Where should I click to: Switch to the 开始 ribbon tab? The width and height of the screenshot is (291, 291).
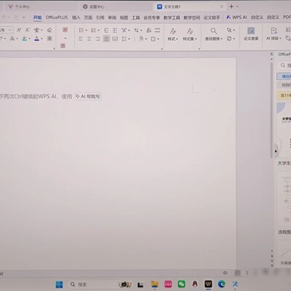37,17
